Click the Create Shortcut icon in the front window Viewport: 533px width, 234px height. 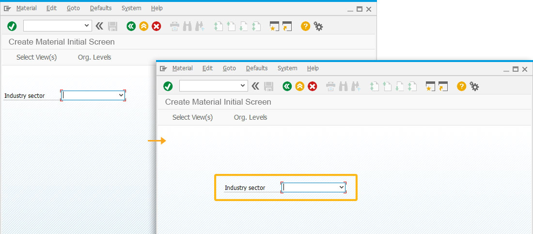(x=443, y=86)
